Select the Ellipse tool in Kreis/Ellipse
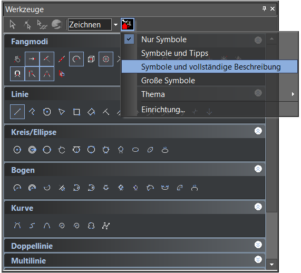 pos(135,150)
